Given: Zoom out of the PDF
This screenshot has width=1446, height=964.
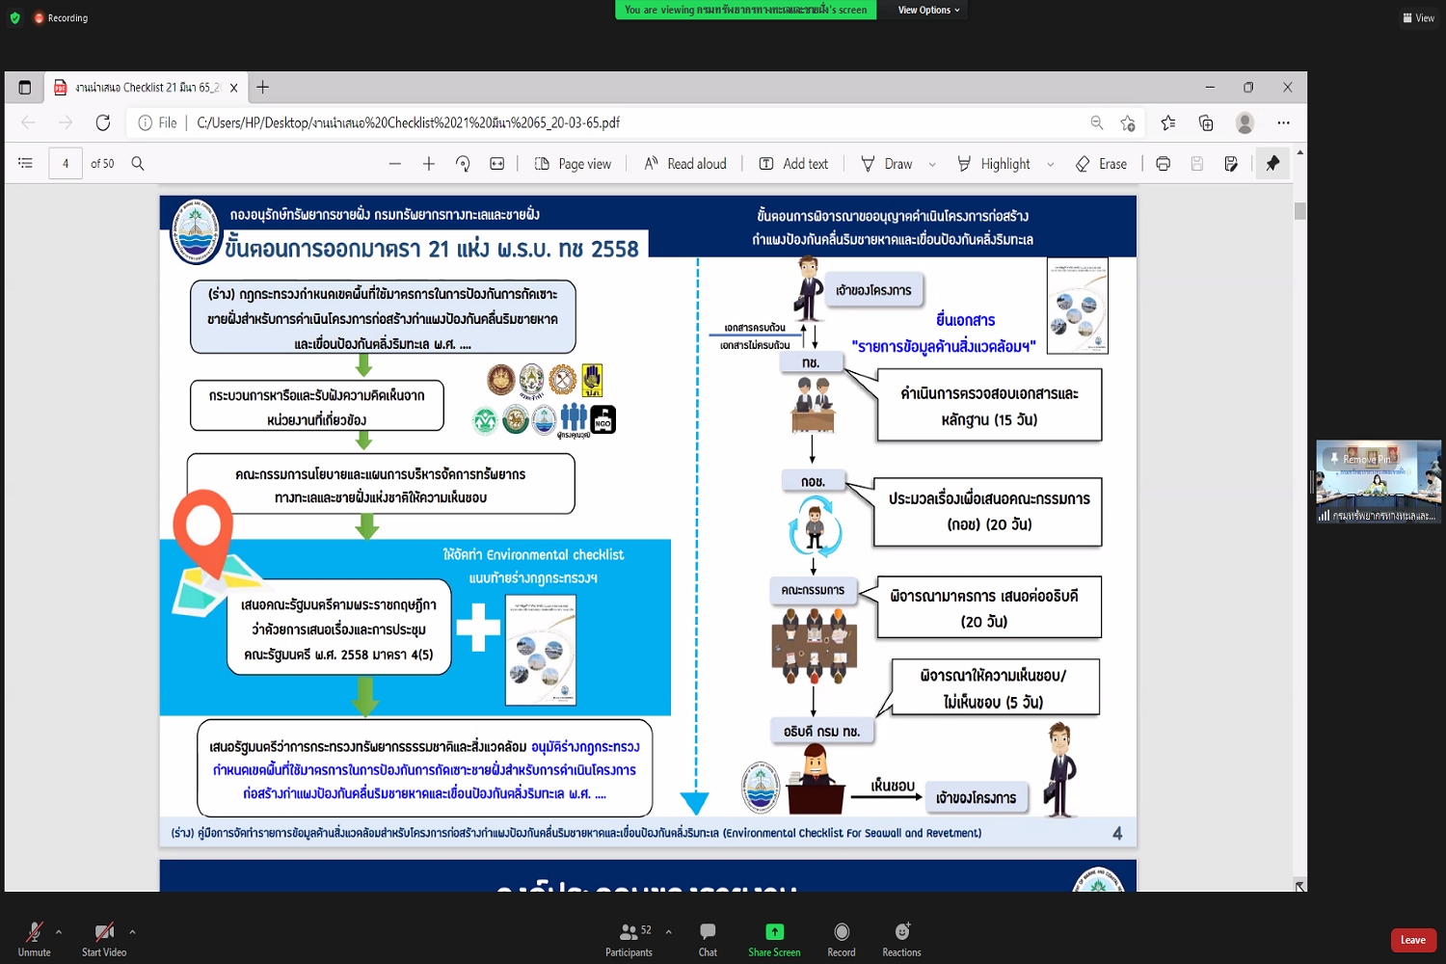Looking at the screenshot, I should click(x=395, y=164).
